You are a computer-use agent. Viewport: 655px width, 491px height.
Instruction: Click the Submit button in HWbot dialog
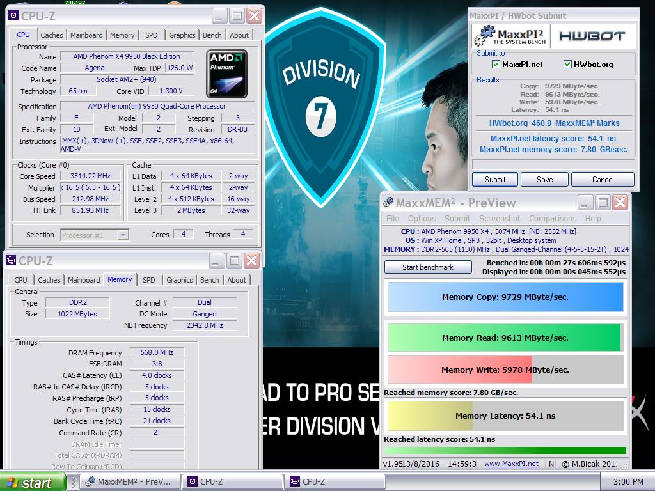(495, 180)
